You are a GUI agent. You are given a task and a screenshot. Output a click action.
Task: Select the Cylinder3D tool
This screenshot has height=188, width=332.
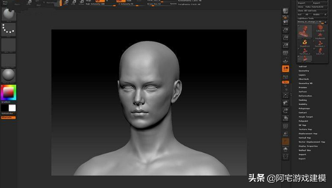pos(320,28)
